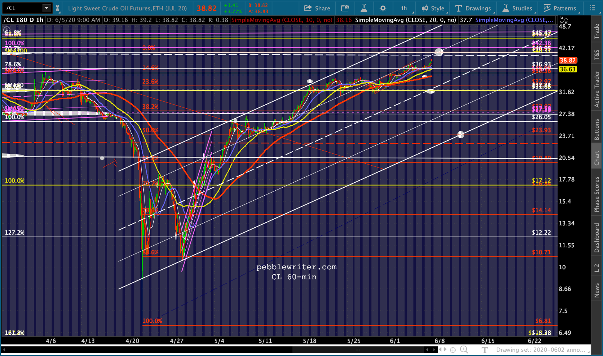The image size is (603, 356).
Task: Click the horizontal chart scrollbar thumb
Action: pyautogui.click(x=358, y=350)
